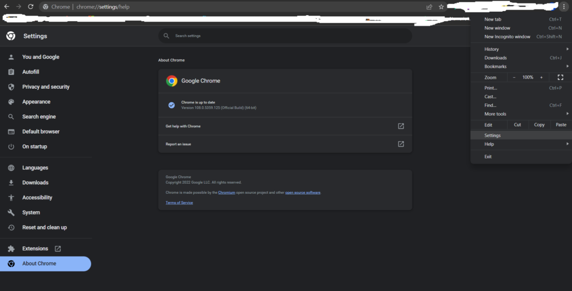Click the three-dot Chrome menu icon

point(564,7)
